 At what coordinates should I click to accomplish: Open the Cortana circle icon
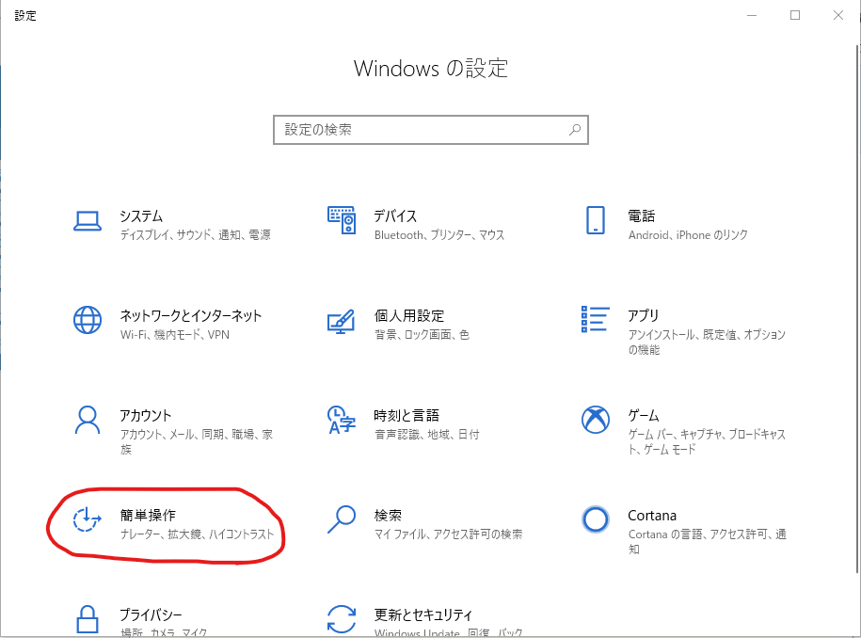(x=596, y=519)
